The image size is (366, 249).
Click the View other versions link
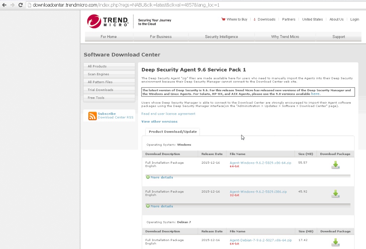point(159,122)
